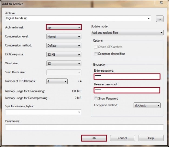This screenshot has width=169, height=147.
Task: Enable Create SFX archive checkbox
Action: (x=96, y=47)
